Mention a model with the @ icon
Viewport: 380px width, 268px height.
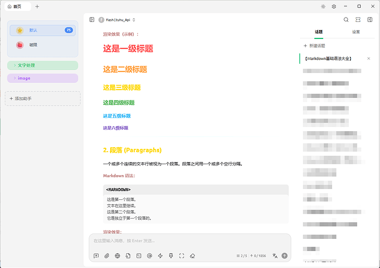click(150, 256)
